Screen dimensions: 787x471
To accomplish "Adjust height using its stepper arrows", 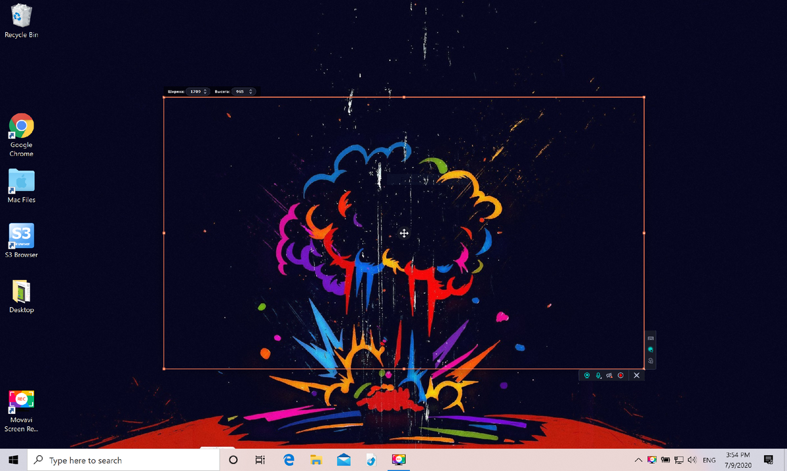I will 251,92.
